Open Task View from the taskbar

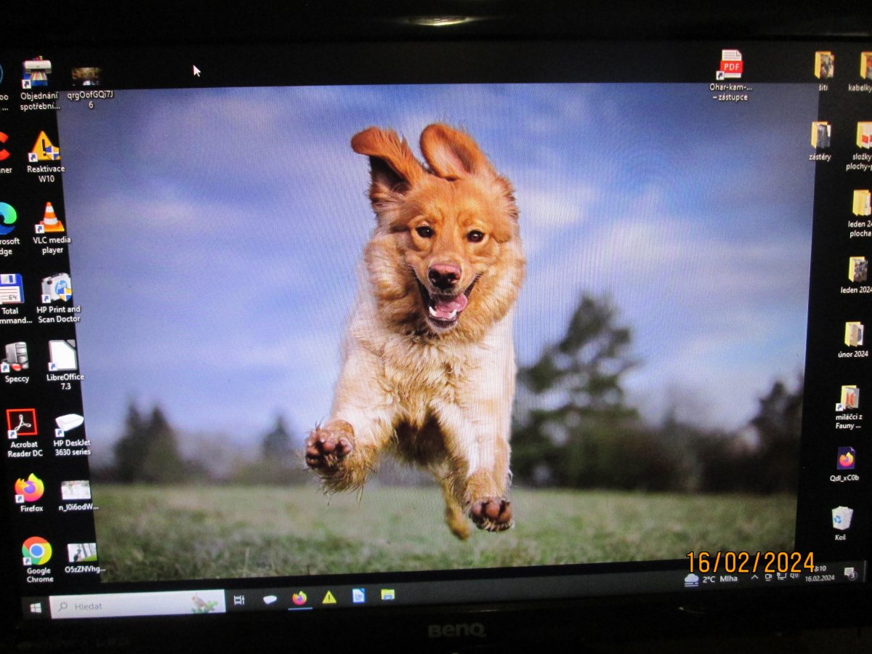[239, 599]
